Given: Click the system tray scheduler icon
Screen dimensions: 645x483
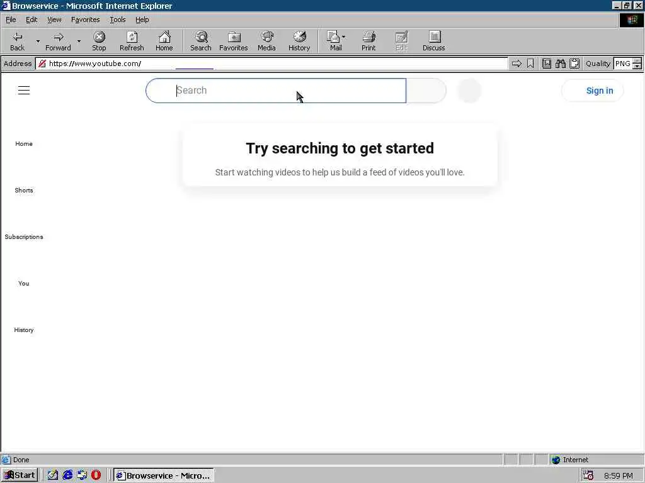Looking at the screenshot, I should [588, 475].
